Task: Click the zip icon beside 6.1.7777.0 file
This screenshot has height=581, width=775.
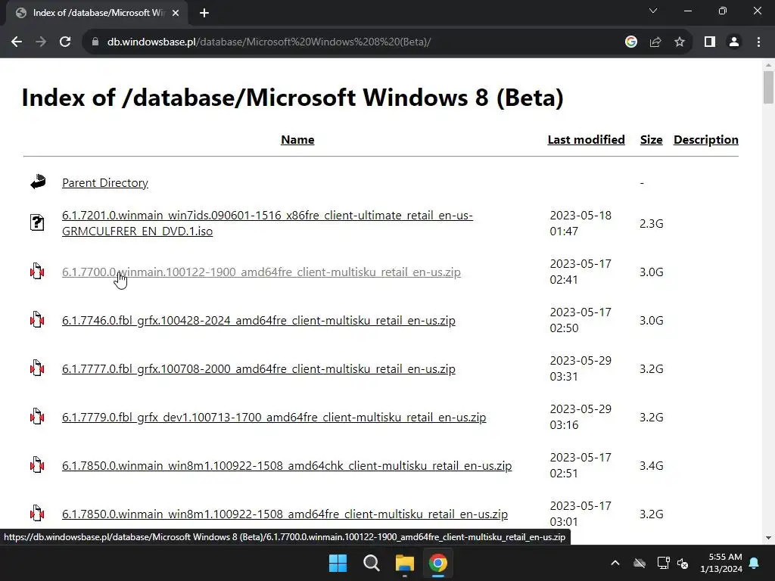Action: [x=37, y=368]
